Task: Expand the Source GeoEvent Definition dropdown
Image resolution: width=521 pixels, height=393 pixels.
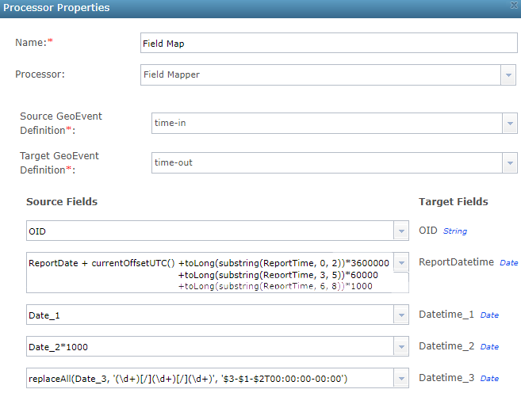Action: pos(511,124)
